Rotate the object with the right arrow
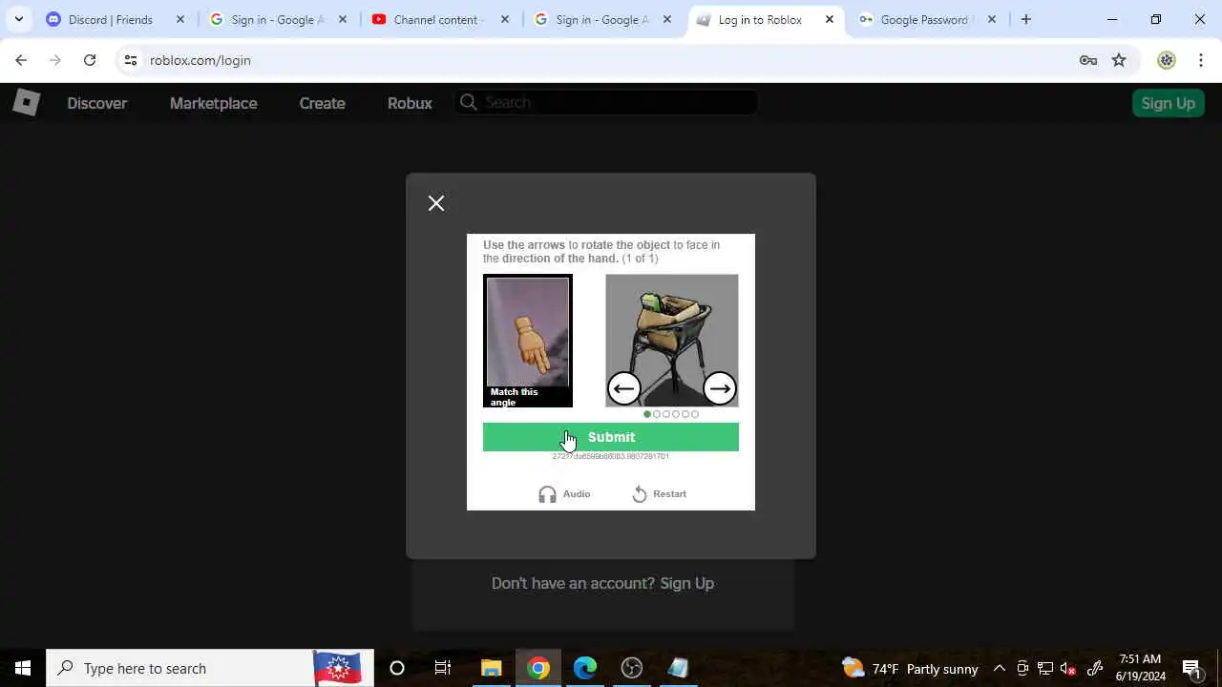 [x=720, y=388]
